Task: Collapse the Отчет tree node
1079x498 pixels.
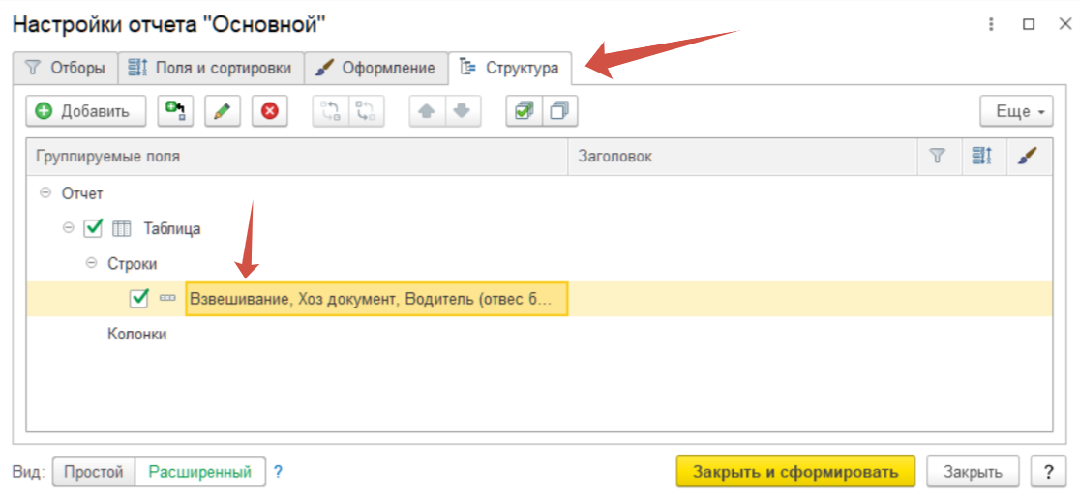Action: click(45, 193)
